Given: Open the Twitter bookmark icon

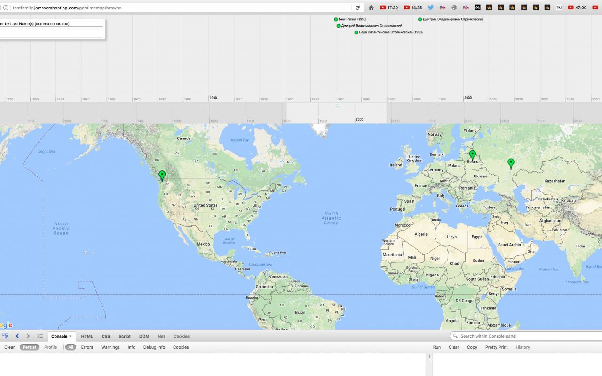Looking at the screenshot, I should pos(430,8).
